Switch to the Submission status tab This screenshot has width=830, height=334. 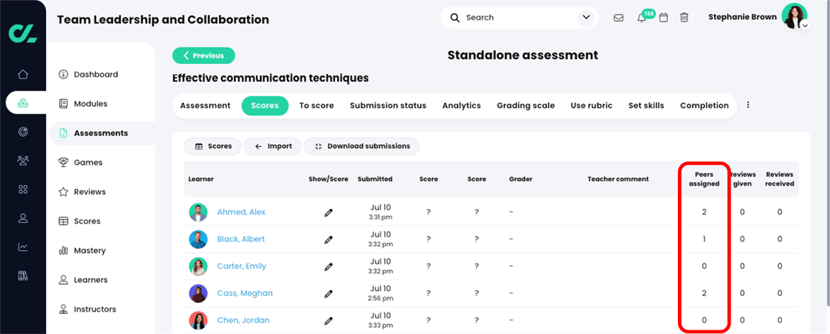[388, 106]
